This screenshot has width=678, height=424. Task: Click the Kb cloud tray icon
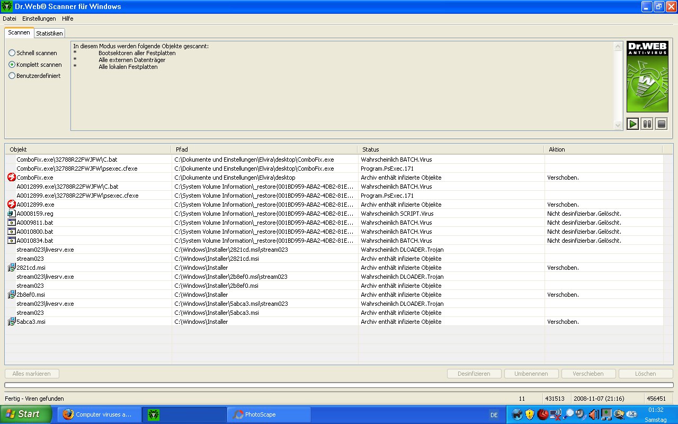click(x=632, y=414)
